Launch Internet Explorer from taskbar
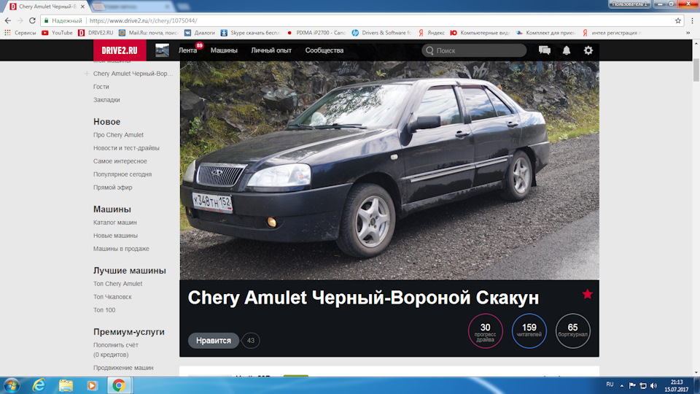This screenshot has height=394, width=700. click(39, 385)
